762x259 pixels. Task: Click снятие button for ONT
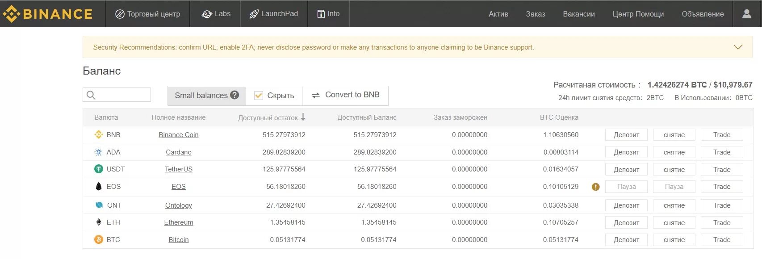coord(674,205)
